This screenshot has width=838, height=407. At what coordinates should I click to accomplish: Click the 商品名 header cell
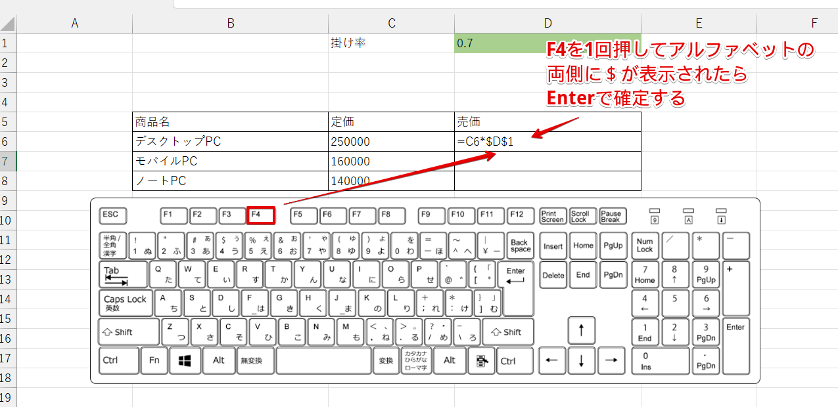(230, 122)
